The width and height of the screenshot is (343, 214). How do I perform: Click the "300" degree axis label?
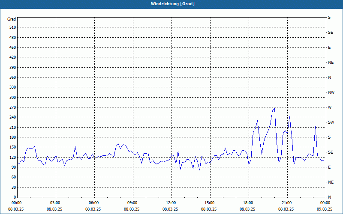tap(13, 98)
